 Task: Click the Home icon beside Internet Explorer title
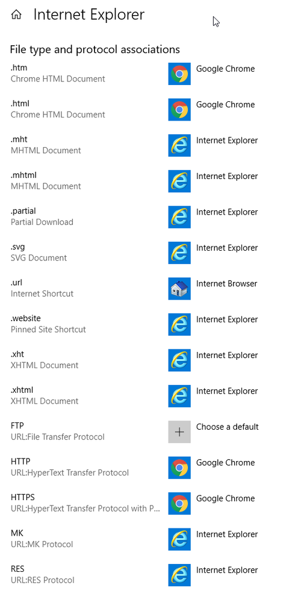click(16, 15)
